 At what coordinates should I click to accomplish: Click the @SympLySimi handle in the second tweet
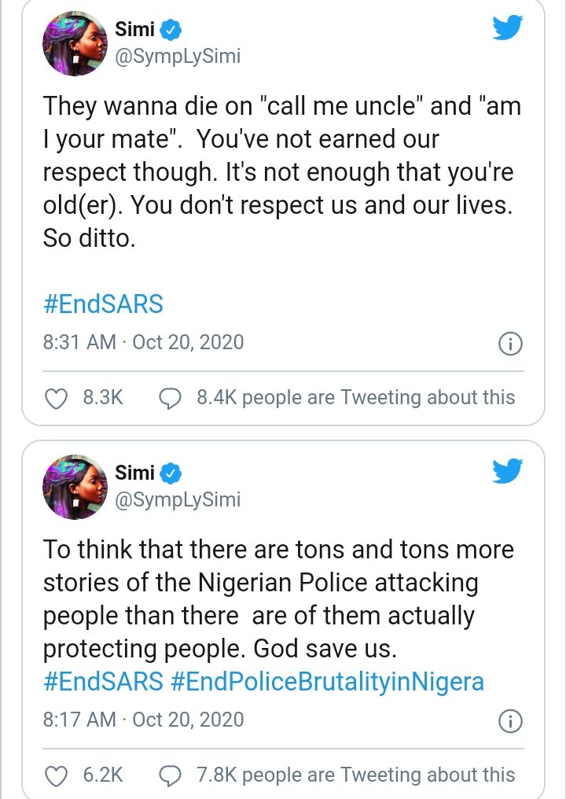pyautogui.click(x=178, y=499)
